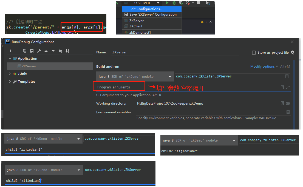Image resolution: width=303 pixels, height=187 pixels.
Task: Click the Stop square icon in toolbar
Action: tap(199, 3)
